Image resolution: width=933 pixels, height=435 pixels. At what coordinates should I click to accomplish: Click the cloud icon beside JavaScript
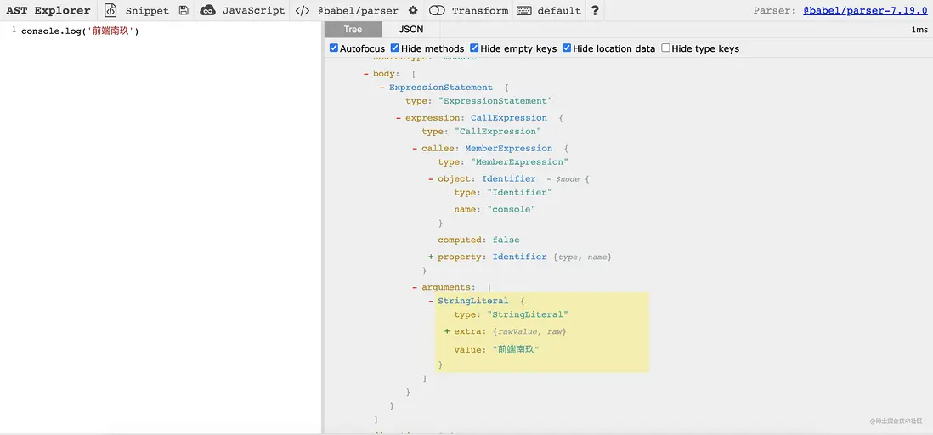207,10
